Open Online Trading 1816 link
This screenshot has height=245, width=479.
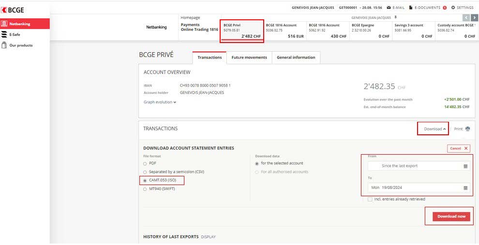[x=199, y=29]
